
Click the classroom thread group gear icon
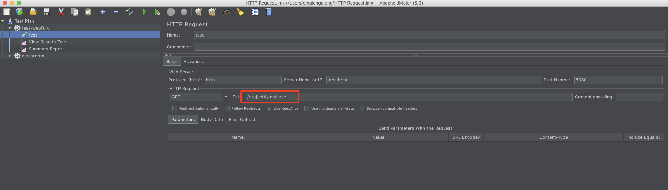17,56
